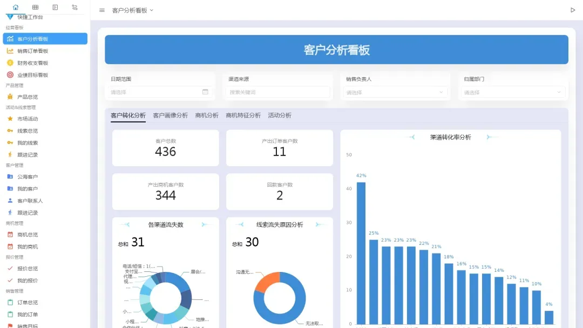
Task: Click the 无法取... donut label
Action: pos(315,324)
